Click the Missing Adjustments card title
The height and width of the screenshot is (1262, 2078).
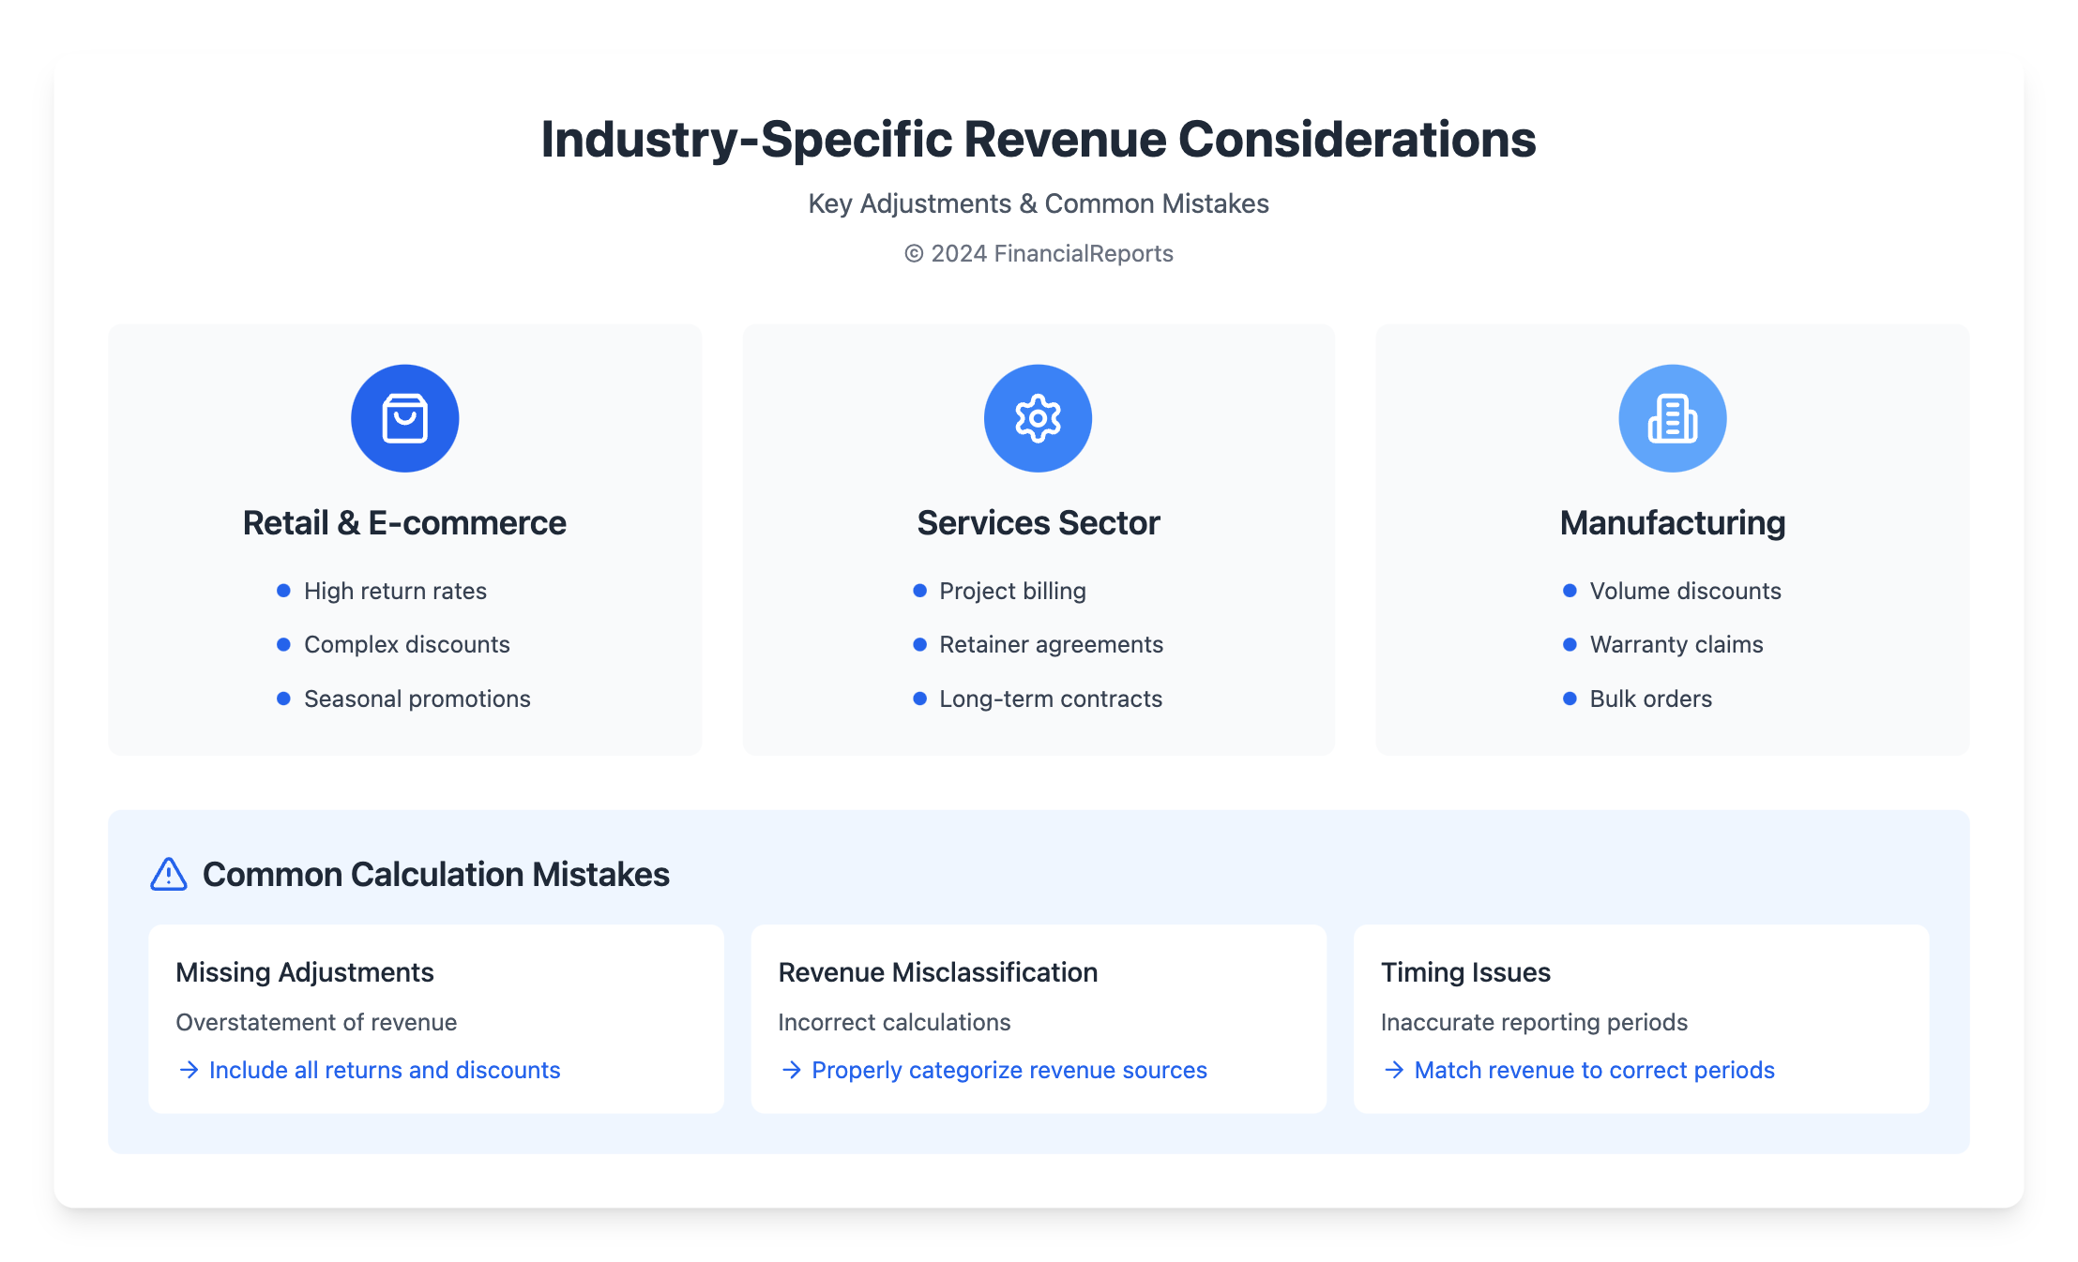pyautogui.click(x=304, y=972)
